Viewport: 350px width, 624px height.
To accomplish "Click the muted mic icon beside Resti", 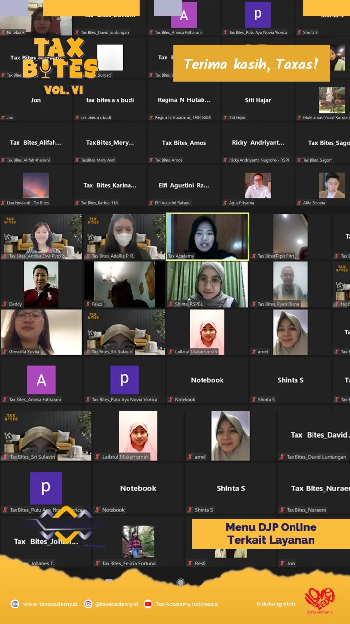I will [190, 563].
